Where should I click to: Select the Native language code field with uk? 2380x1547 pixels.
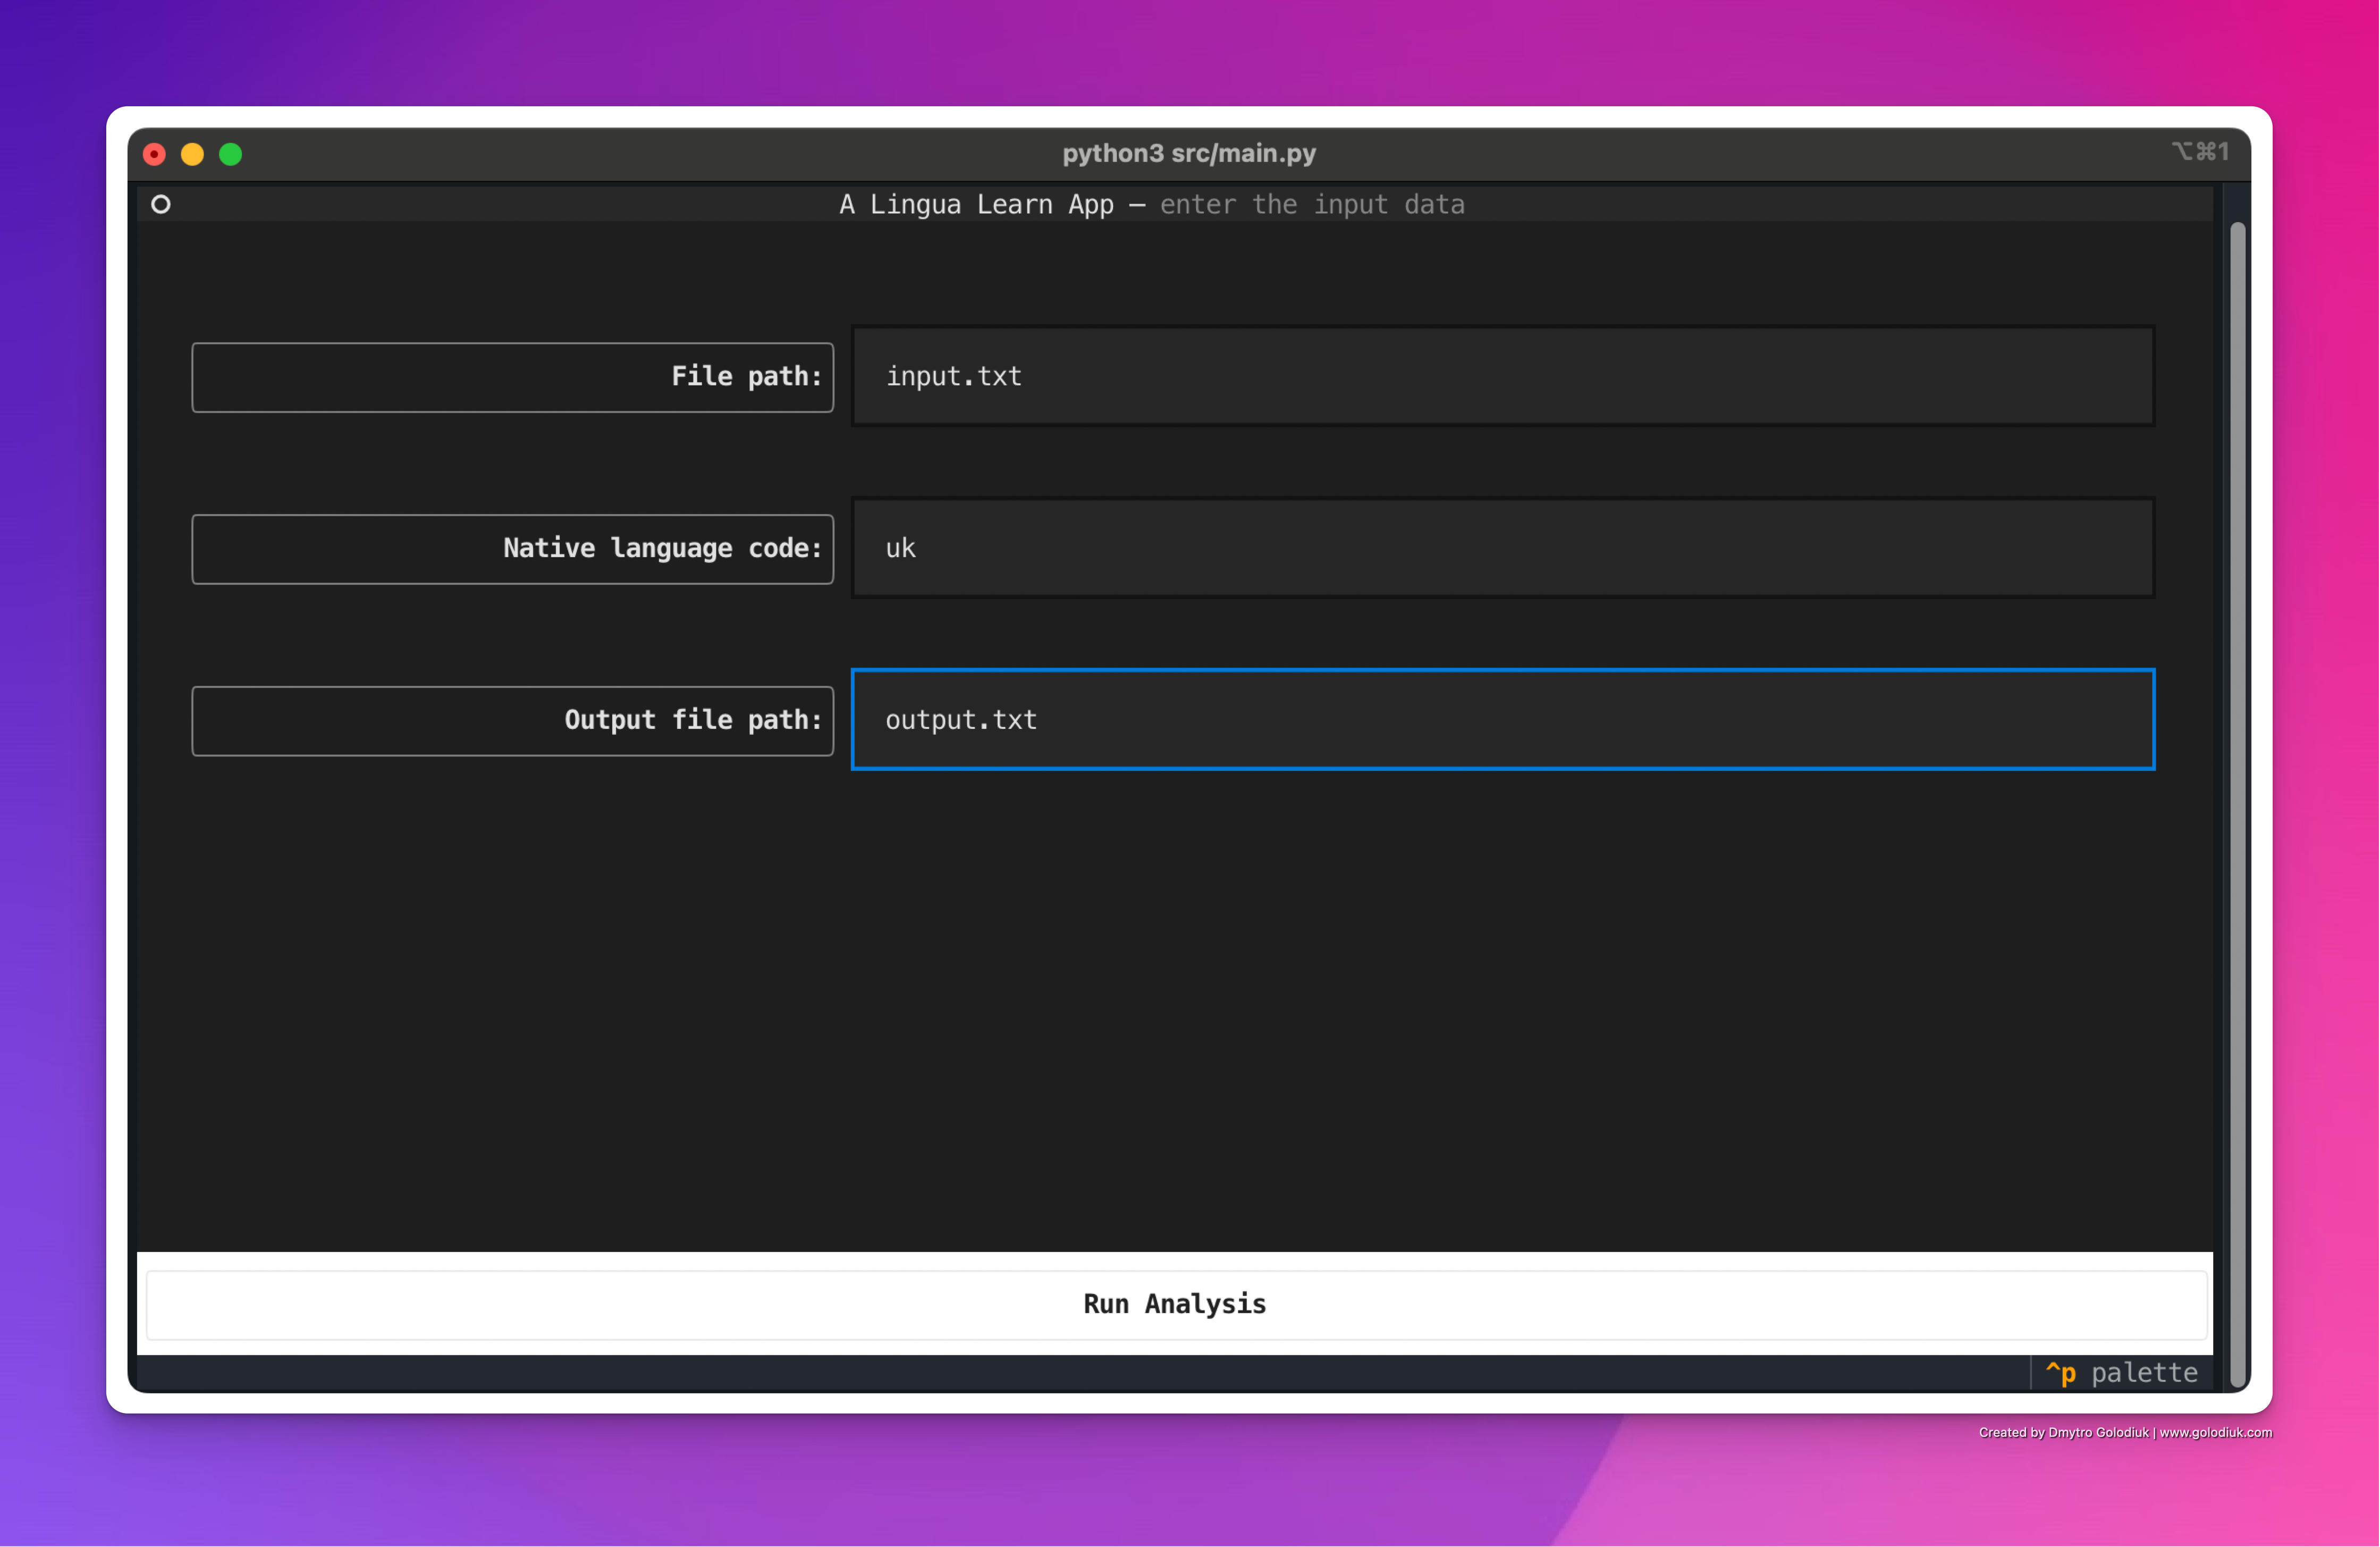(1502, 548)
